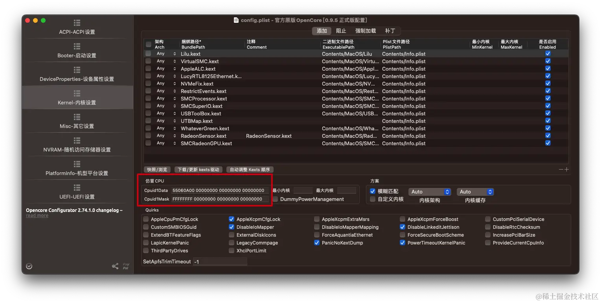Disable the Enabled checkbox for WhateverGreen.kext
The height and width of the screenshot is (303, 601).
pyautogui.click(x=548, y=128)
